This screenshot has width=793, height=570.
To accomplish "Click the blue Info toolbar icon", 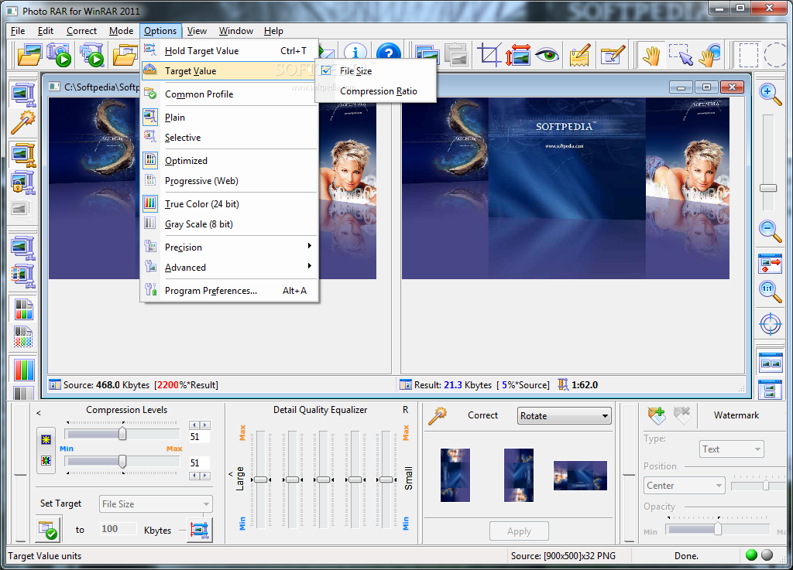I will coord(355,52).
